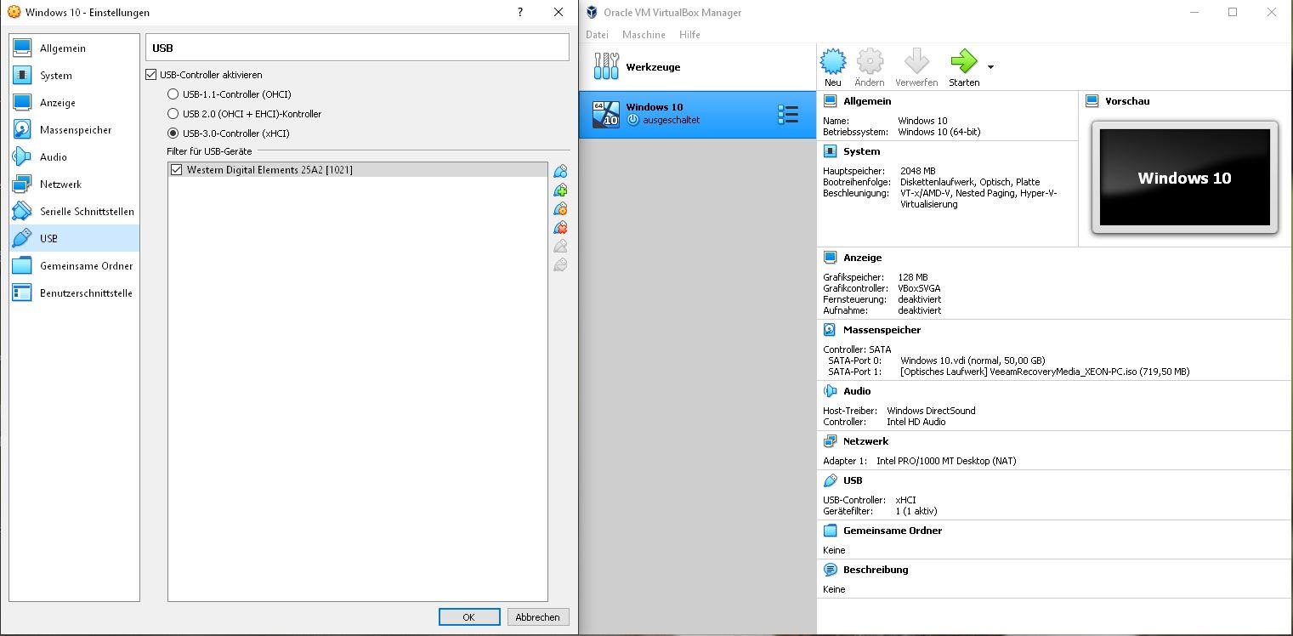
Task: Select USB-1.1-Controller (OHCI) radio button
Action: click(x=173, y=94)
